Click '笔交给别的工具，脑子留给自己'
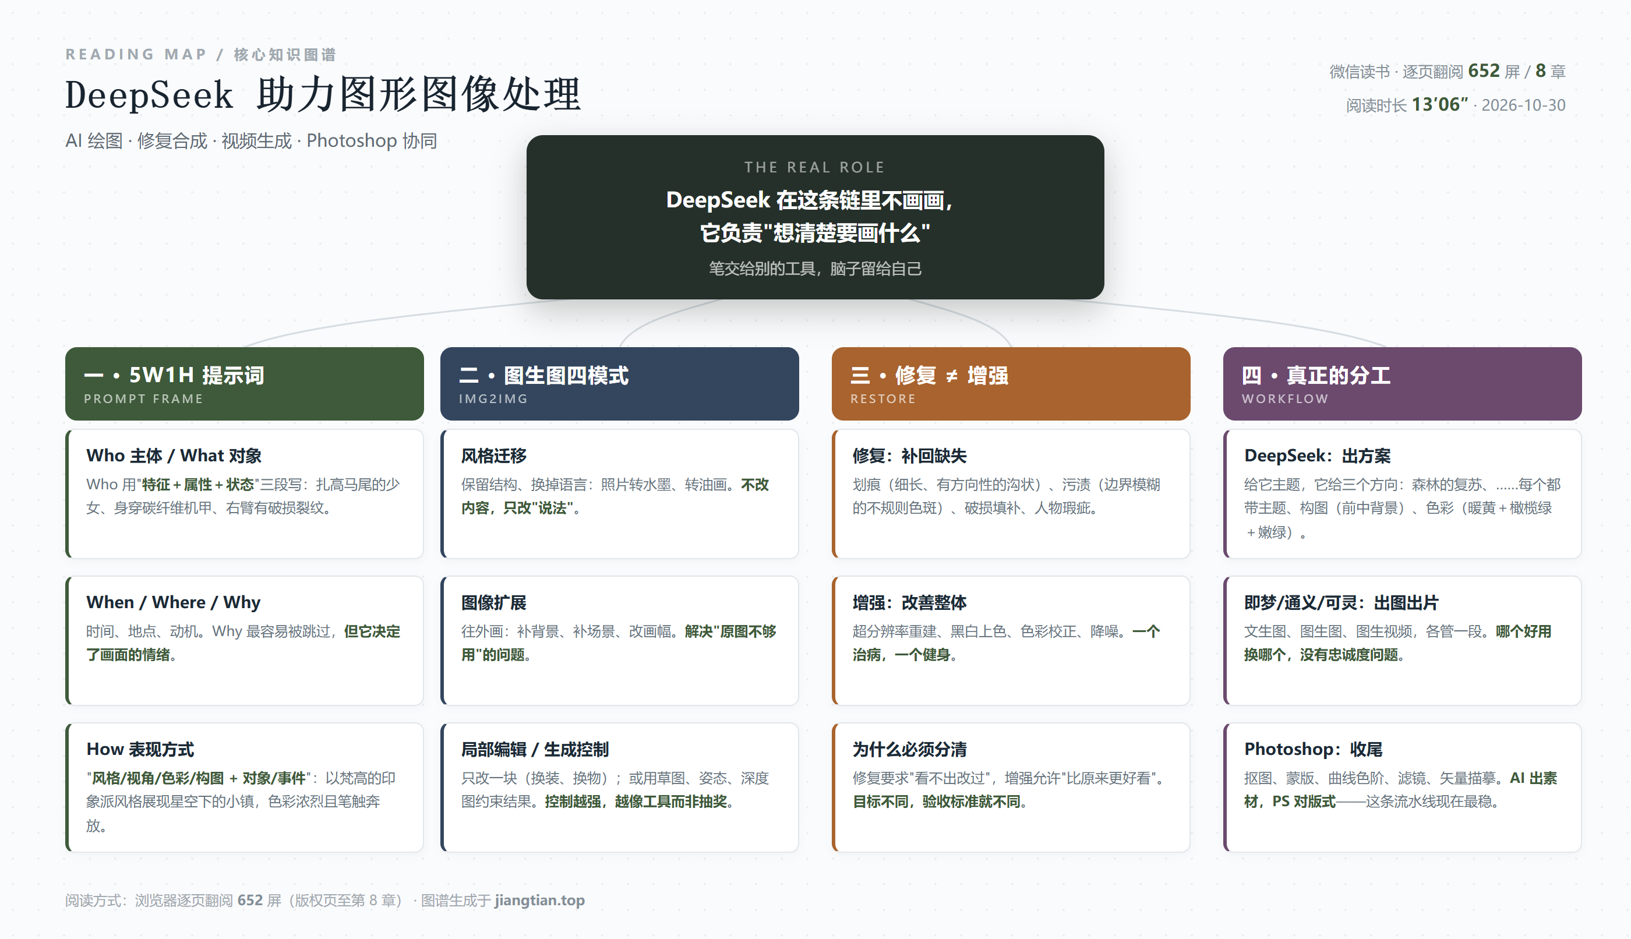 [815, 269]
